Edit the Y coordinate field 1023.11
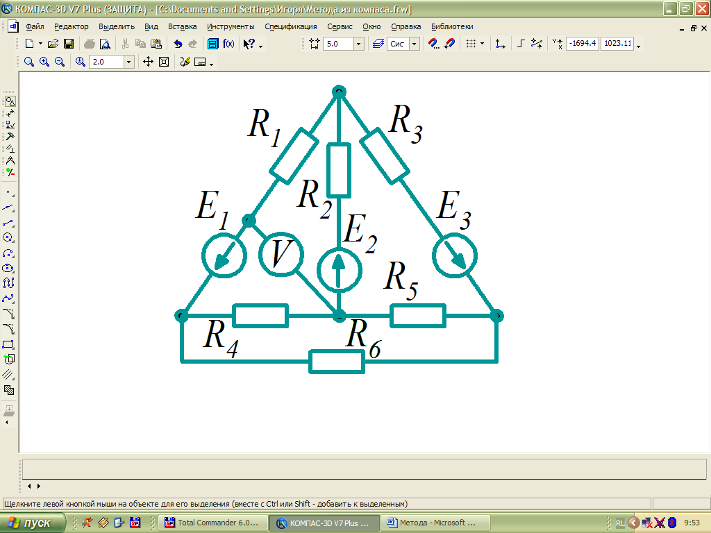Viewport: 711px width, 533px height. point(617,44)
